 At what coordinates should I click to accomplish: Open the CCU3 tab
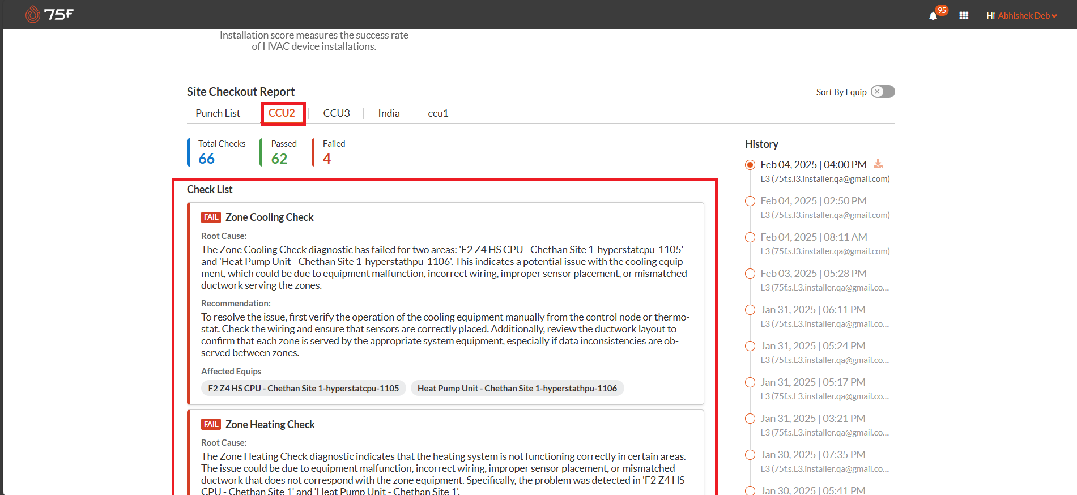[x=337, y=113]
